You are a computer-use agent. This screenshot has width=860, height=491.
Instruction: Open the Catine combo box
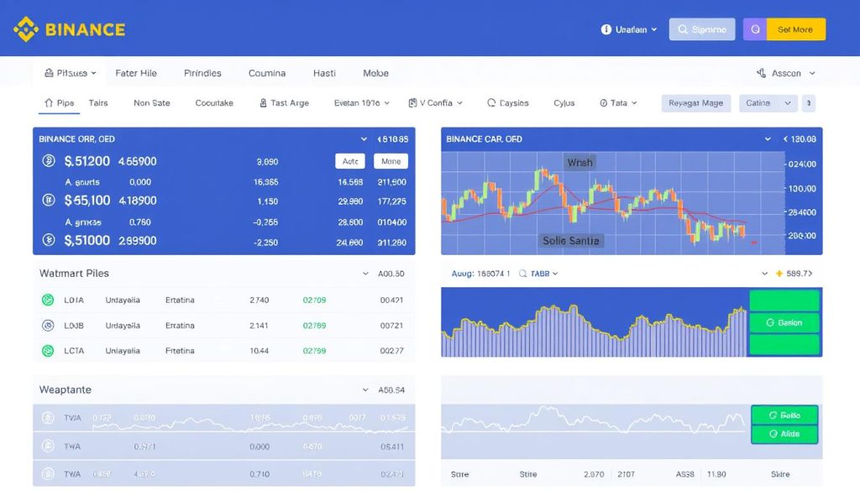click(768, 103)
